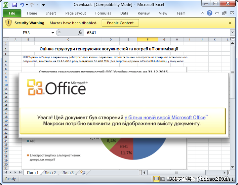
Task: Open the Data ribbon tab
Action: (x=124, y=13)
